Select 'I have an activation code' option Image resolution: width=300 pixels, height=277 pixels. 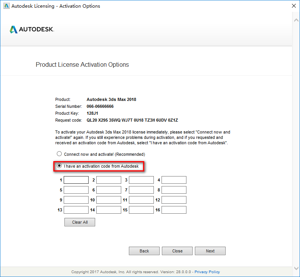(x=59, y=166)
